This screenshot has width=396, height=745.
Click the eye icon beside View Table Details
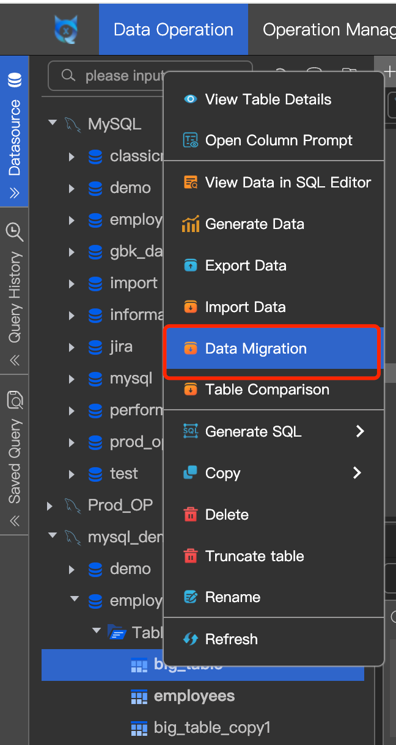click(191, 100)
